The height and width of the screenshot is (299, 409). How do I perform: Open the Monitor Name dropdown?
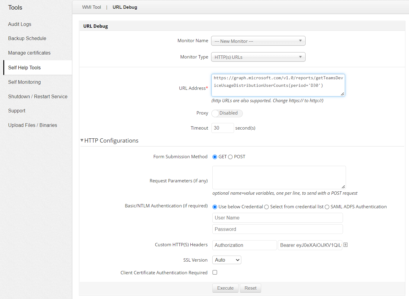pos(258,41)
